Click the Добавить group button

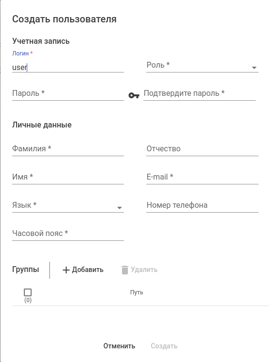(x=83, y=270)
